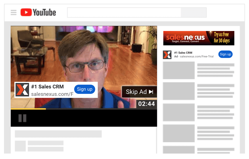
Task: Click the '#1 Sales CRM' title in the sidebar ad
Action: tap(183, 53)
